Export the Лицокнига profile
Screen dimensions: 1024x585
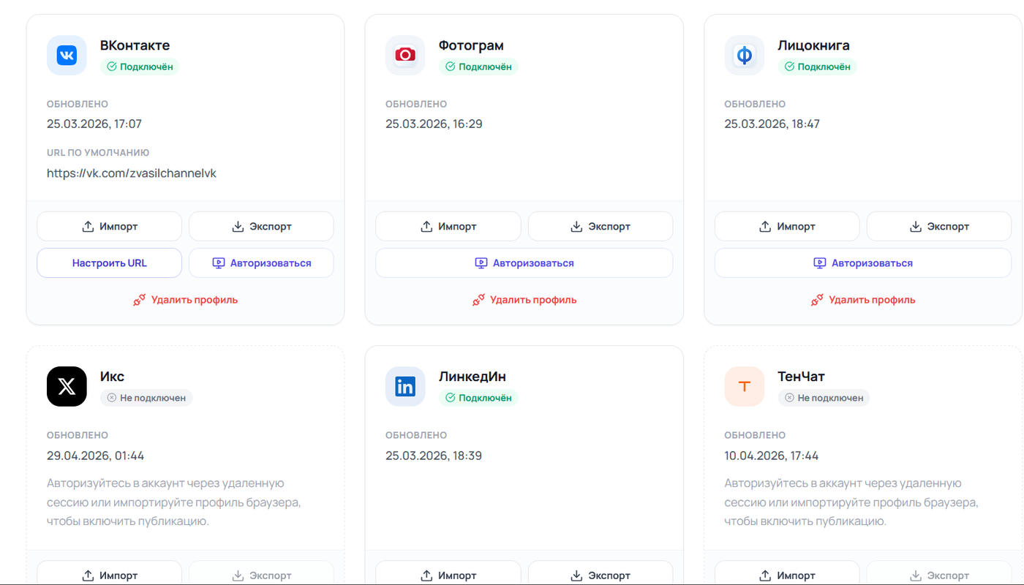coord(938,227)
